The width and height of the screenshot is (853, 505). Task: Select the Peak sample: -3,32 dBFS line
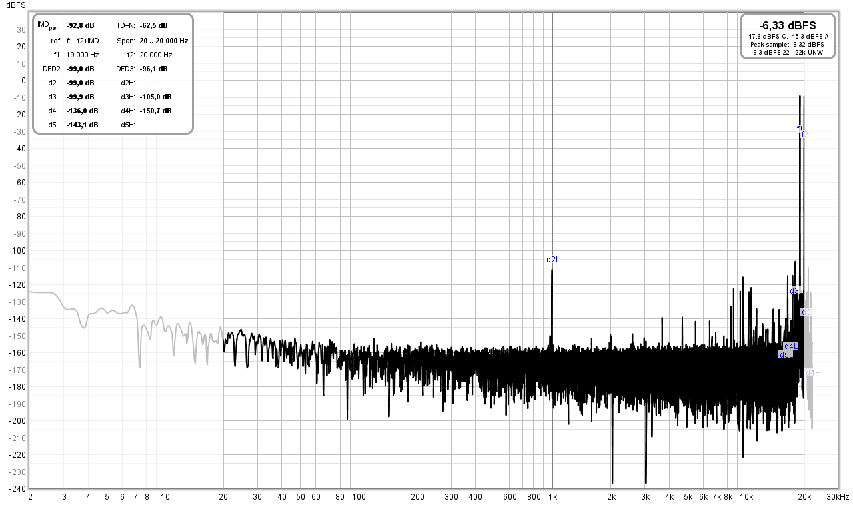(x=788, y=44)
